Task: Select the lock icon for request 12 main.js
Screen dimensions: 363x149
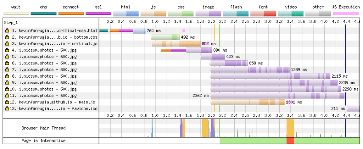Action: pyautogui.click(x=7, y=102)
